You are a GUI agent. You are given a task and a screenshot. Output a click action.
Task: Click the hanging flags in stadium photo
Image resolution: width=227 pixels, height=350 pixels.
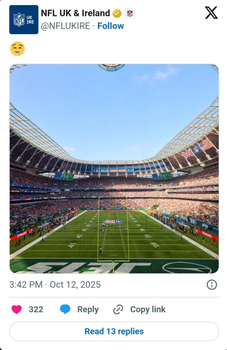pyautogui.click(x=197, y=148)
